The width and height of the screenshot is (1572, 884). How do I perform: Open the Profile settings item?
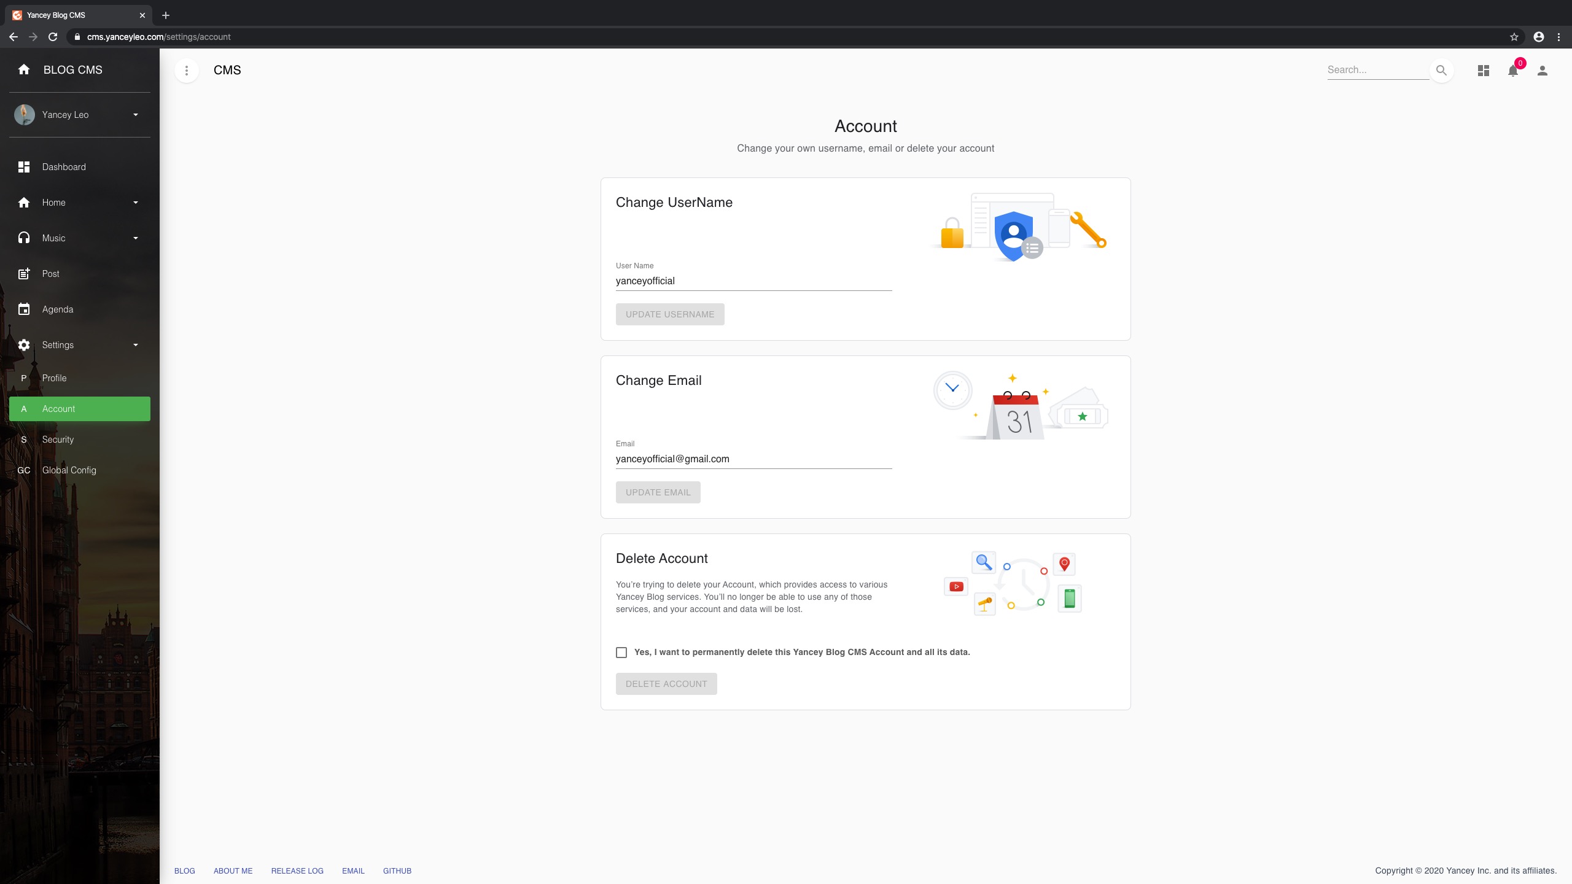(80, 378)
